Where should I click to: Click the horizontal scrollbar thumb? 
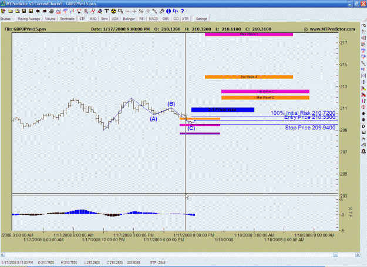click(335, 255)
